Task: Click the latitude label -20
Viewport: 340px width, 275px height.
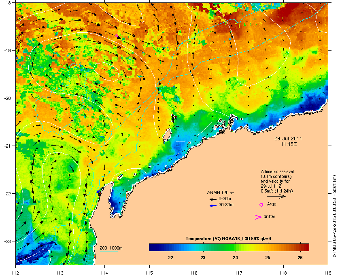Action: point(7,98)
